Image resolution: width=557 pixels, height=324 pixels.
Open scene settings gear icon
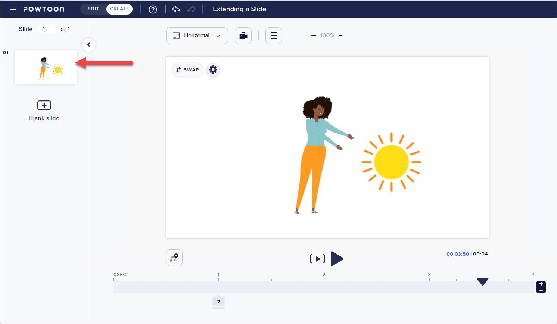point(213,70)
